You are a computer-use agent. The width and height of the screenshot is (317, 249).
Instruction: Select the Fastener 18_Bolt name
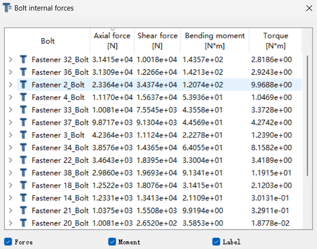tap(60, 185)
